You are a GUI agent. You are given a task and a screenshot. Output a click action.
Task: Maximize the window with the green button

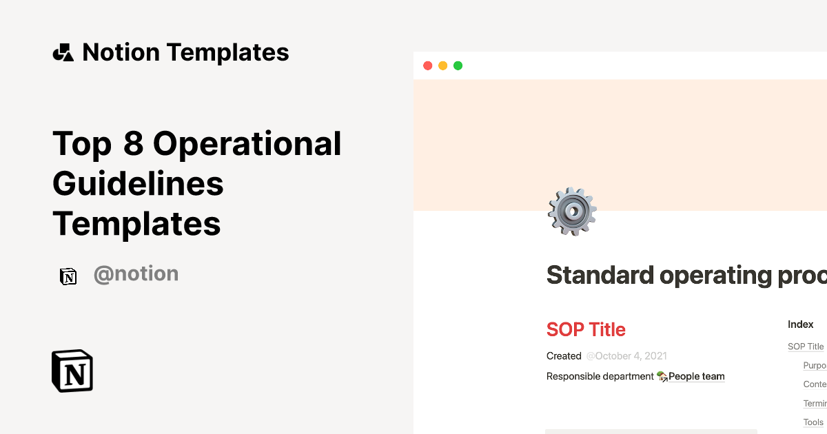coord(458,66)
